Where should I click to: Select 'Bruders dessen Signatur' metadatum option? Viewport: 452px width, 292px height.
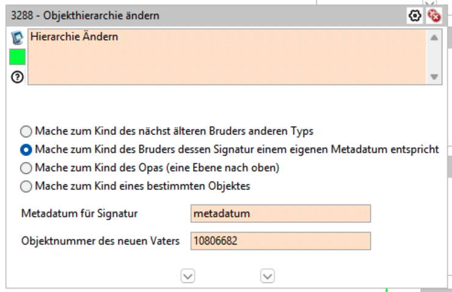coord(26,149)
